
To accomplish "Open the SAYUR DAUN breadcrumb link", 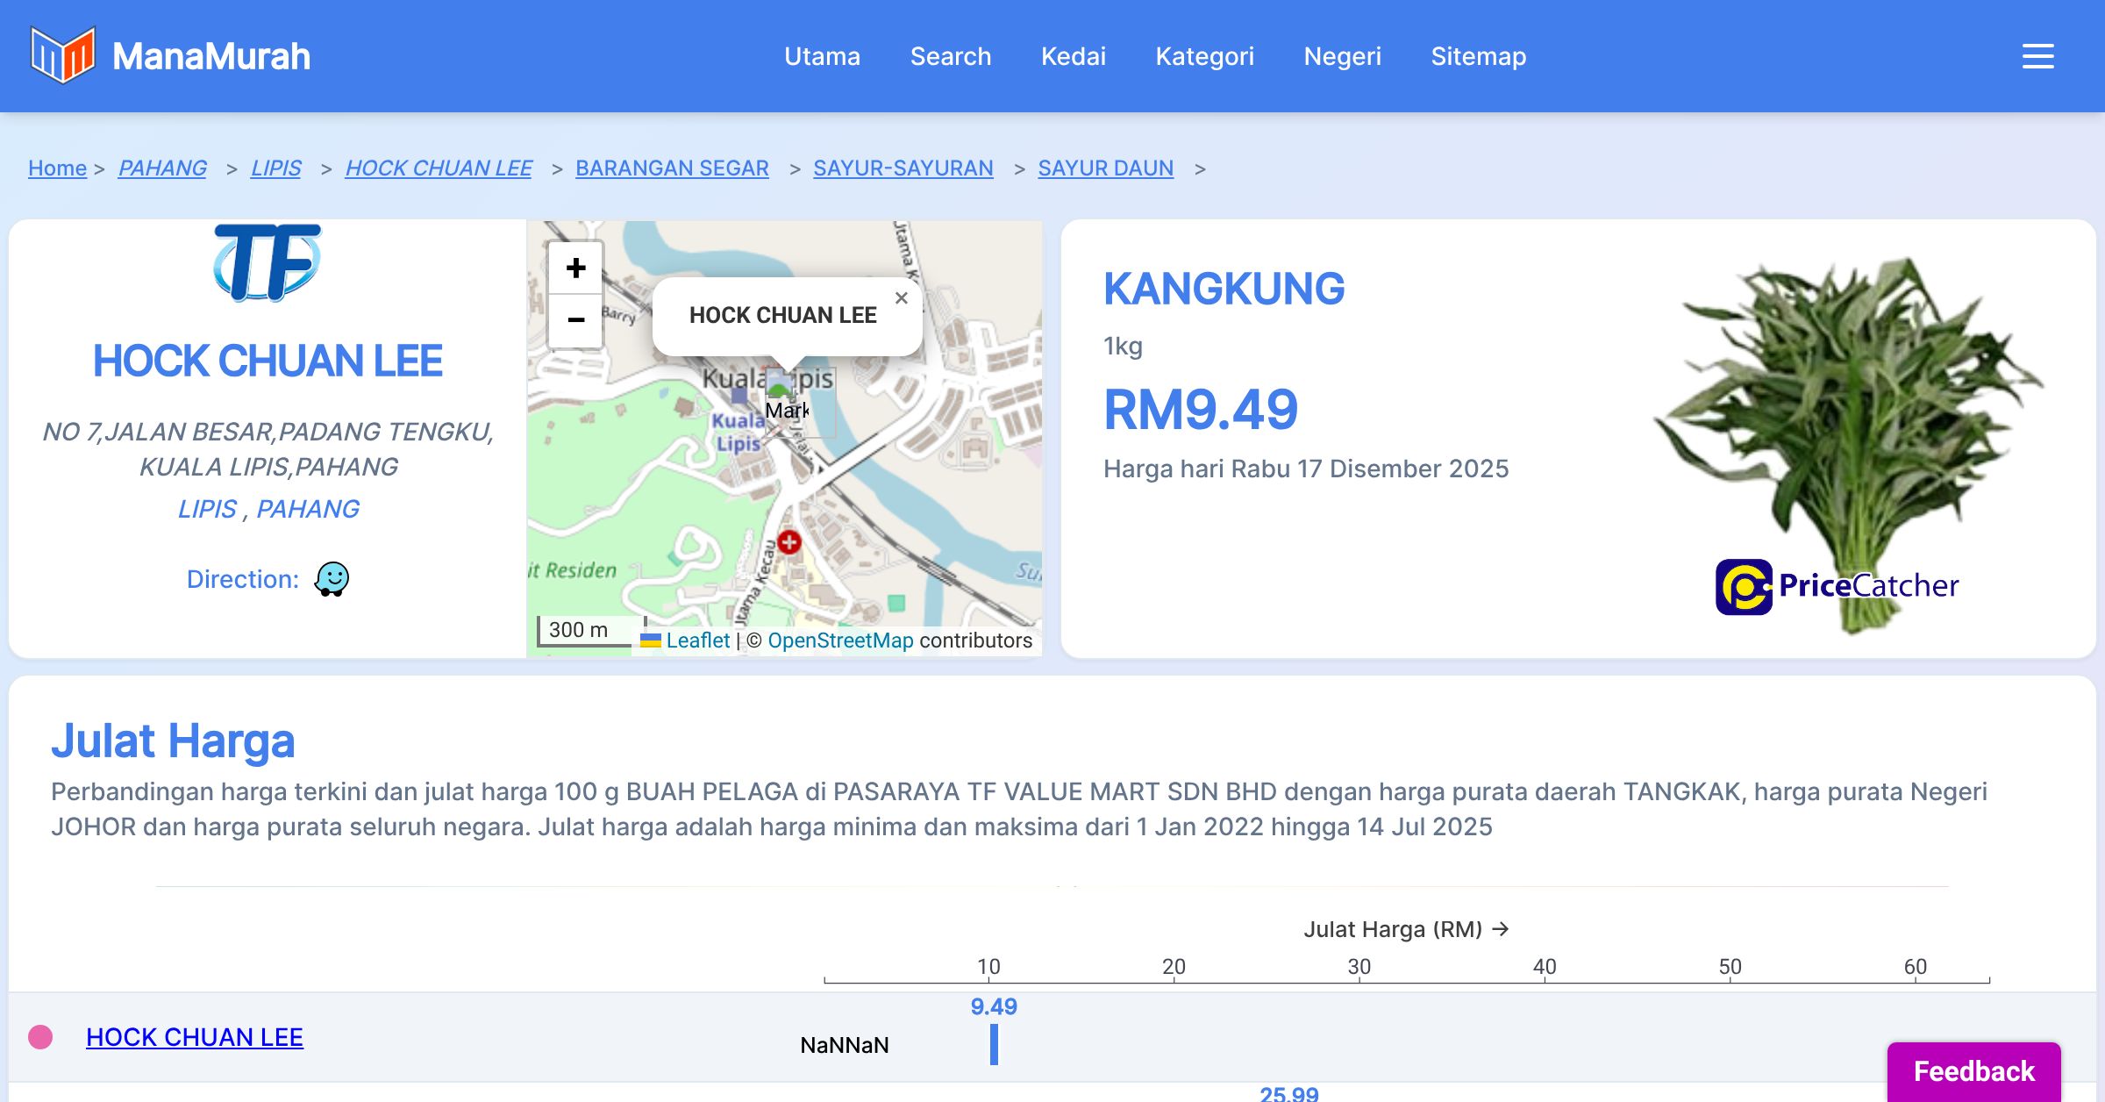I will click(x=1105, y=168).
